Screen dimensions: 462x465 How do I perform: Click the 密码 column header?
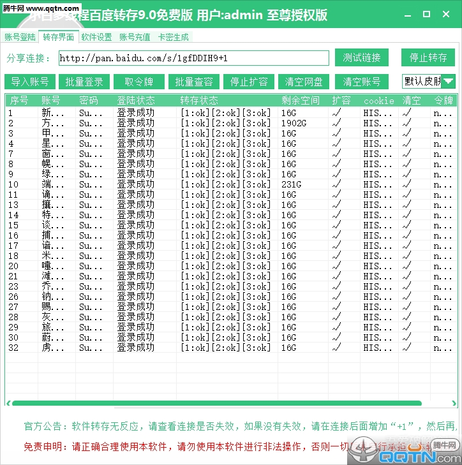[x=89, y=101]
